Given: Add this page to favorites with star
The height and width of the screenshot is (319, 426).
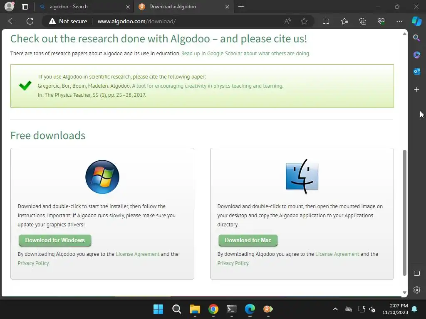Looking at the screenshot, I should 304,21.
